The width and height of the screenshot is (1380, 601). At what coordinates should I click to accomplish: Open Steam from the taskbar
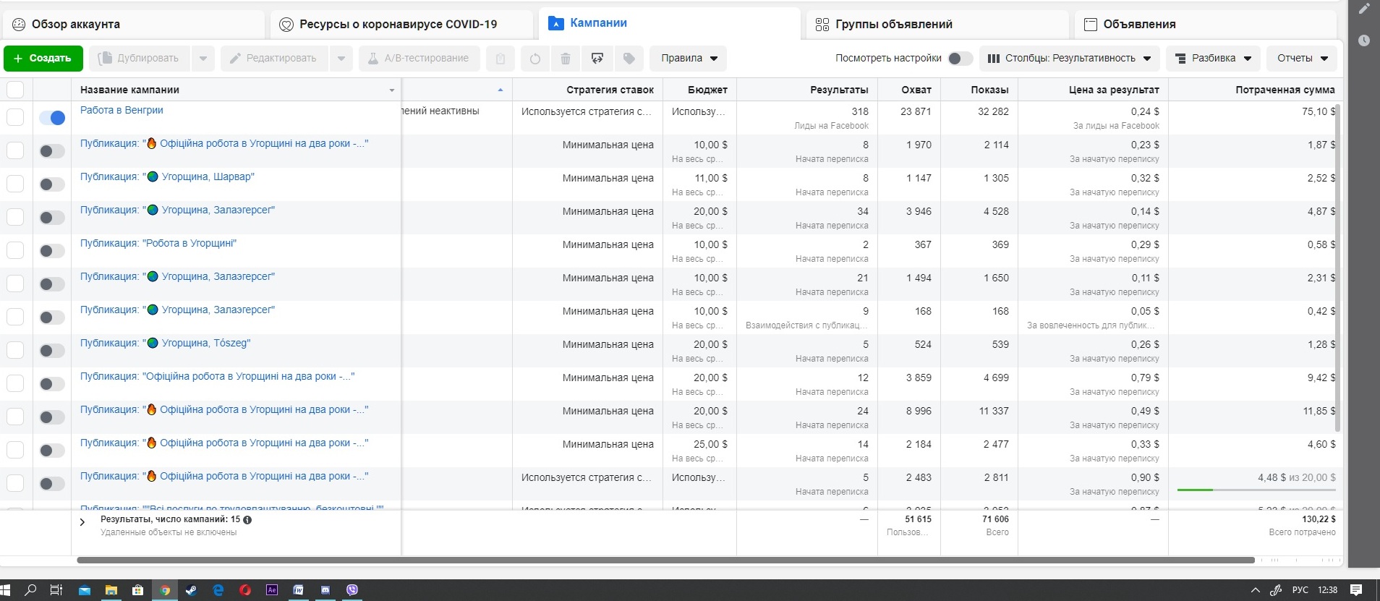[x=192, y=590]
